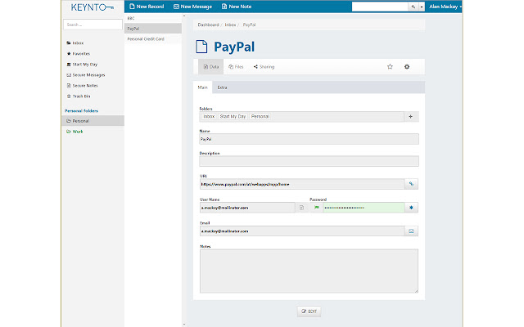Image resolution: width=524 pixels, height=327 pixels.
Task: Open Secure Notes in sidebar
Action: [x=82, y=86]
